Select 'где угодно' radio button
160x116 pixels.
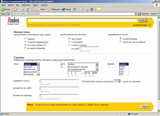tap(69, 39)
